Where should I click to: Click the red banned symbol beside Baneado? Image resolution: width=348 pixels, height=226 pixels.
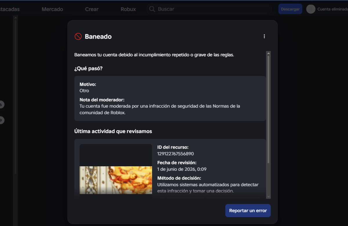point(78,36)
